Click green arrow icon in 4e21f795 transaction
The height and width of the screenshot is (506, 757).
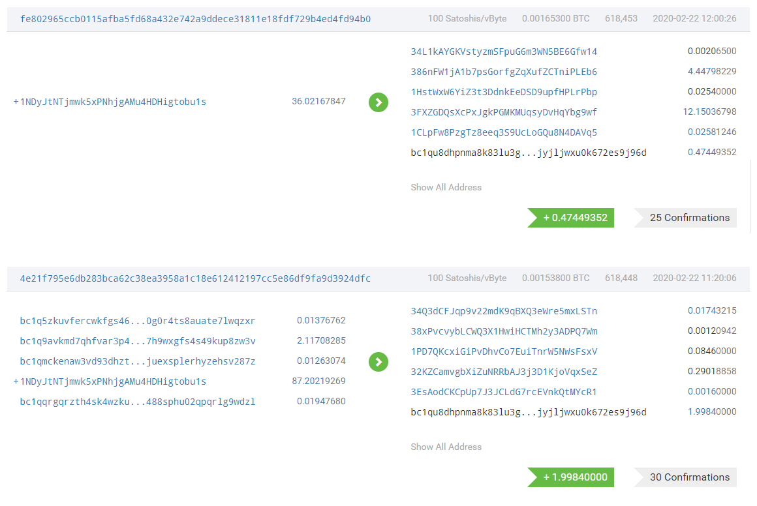[x=379, y=362]
